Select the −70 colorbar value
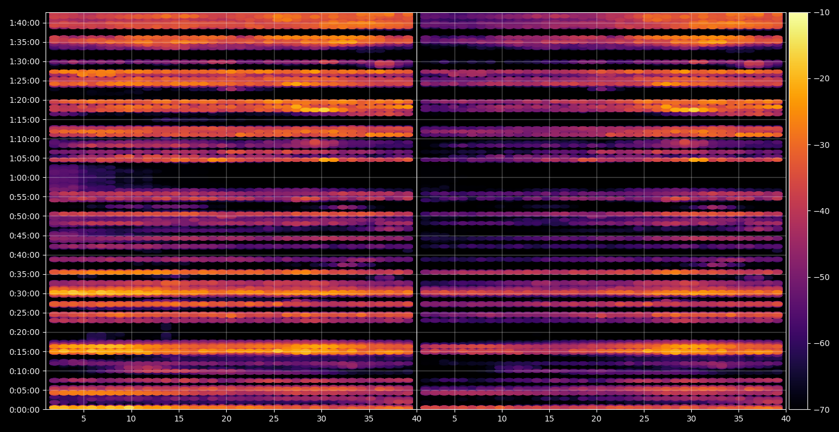 coord(821,410)
